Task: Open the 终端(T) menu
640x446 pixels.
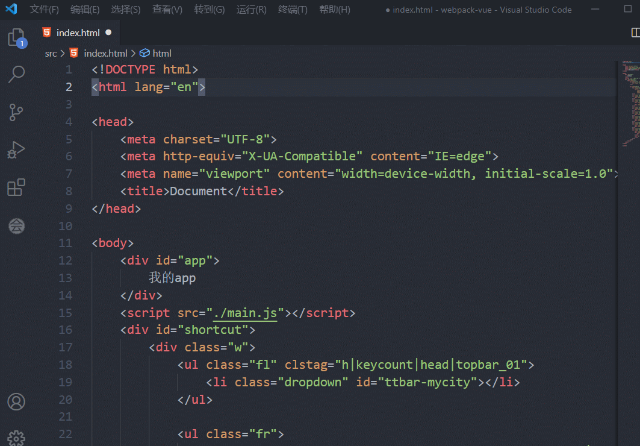Action: 293,10
